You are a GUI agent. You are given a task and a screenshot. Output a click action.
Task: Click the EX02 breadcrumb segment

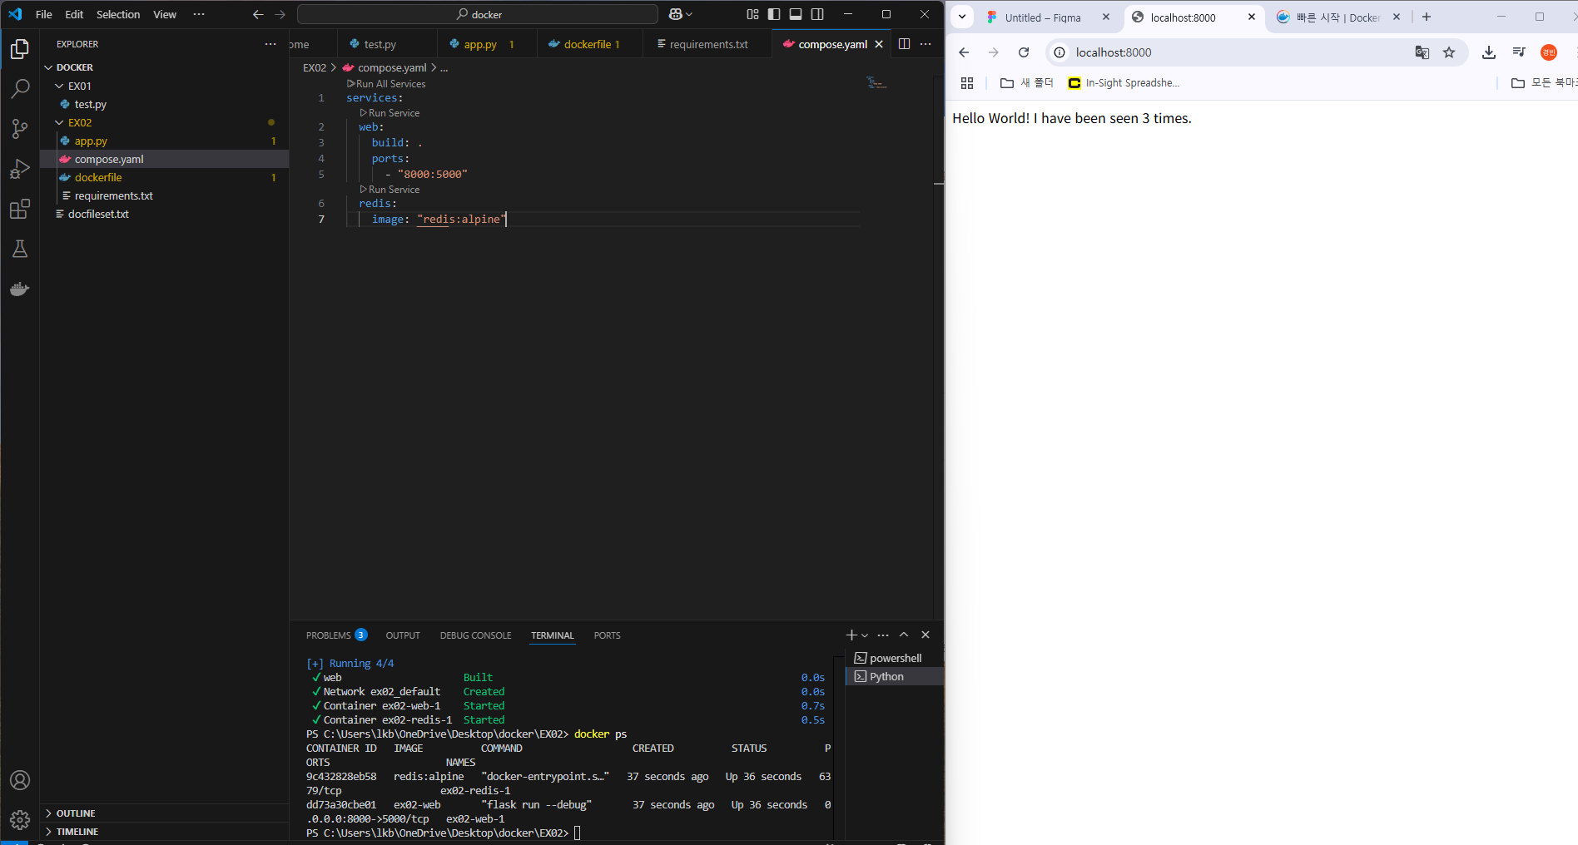[x=315, y=68]
